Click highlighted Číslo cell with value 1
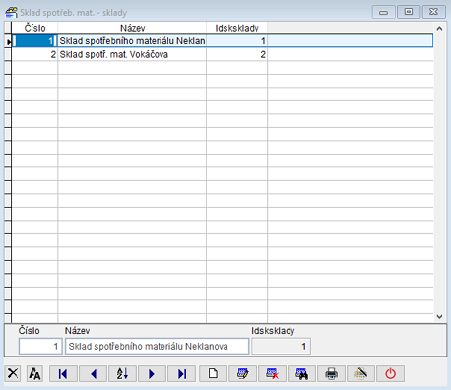 (x=34, y=41)
